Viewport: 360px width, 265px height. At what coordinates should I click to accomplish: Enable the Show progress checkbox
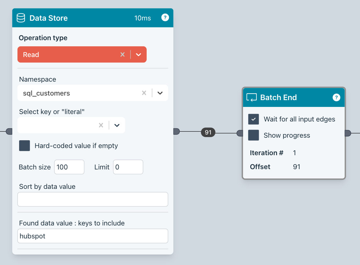click(x=253, y=135)
